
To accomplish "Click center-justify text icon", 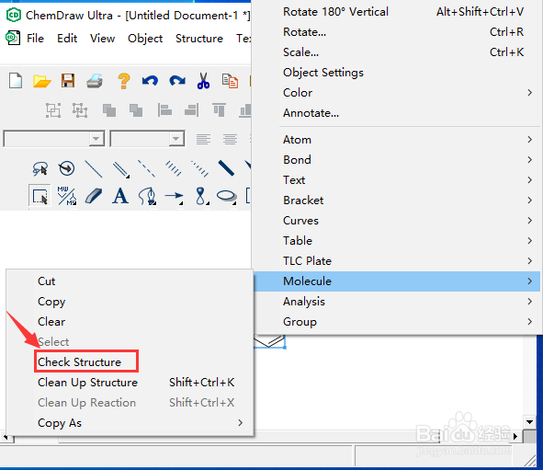I will click(x=230, y=139).
